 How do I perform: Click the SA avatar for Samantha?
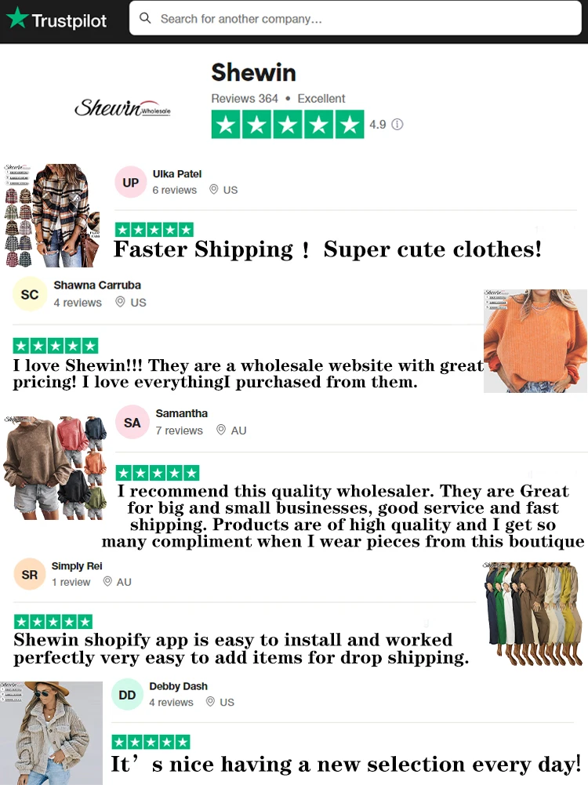coord(132,423)
